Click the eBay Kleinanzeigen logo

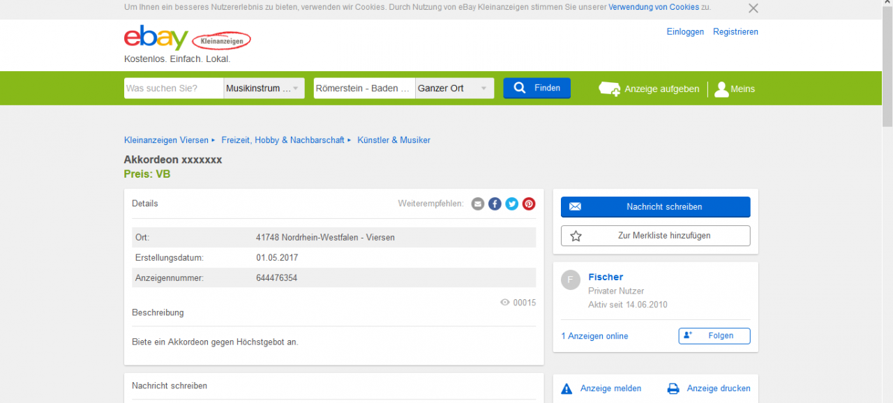pos(188,39)
